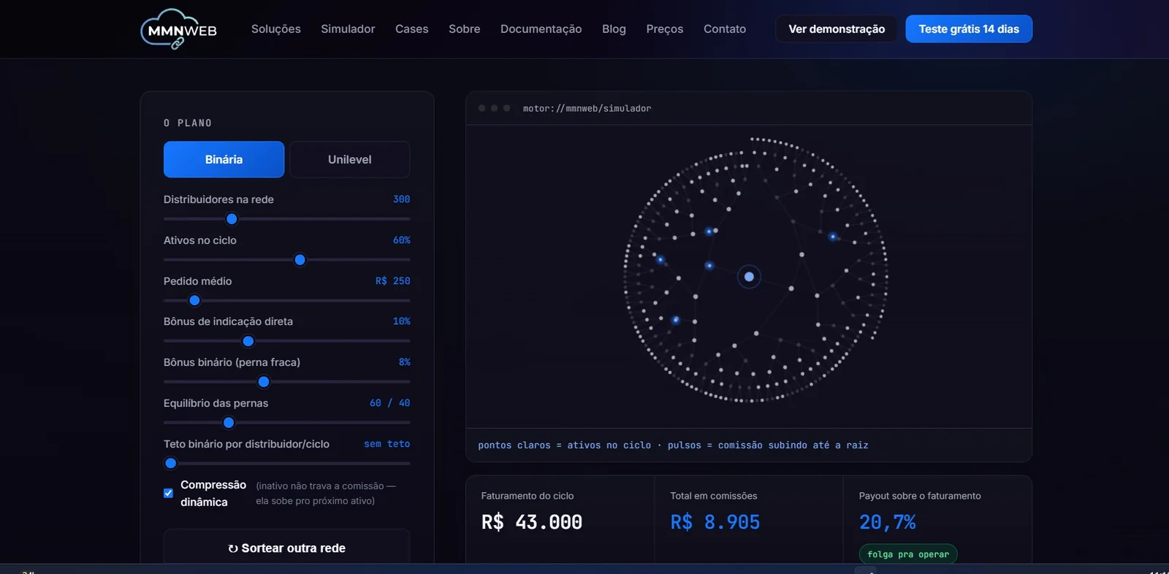1169x574 pixels.
Task: Open the Blog nav link
Action: pyautogui.click(x=614, y=29)
